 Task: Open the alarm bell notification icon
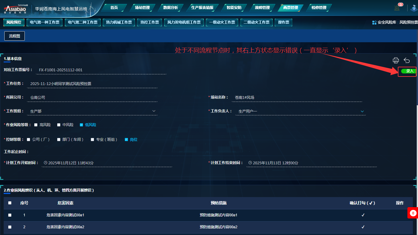397,8
